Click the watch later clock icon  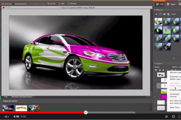[166, 116]
